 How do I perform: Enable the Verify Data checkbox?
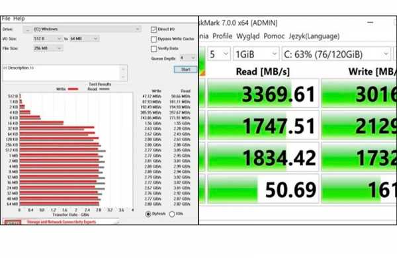(154, 48)
